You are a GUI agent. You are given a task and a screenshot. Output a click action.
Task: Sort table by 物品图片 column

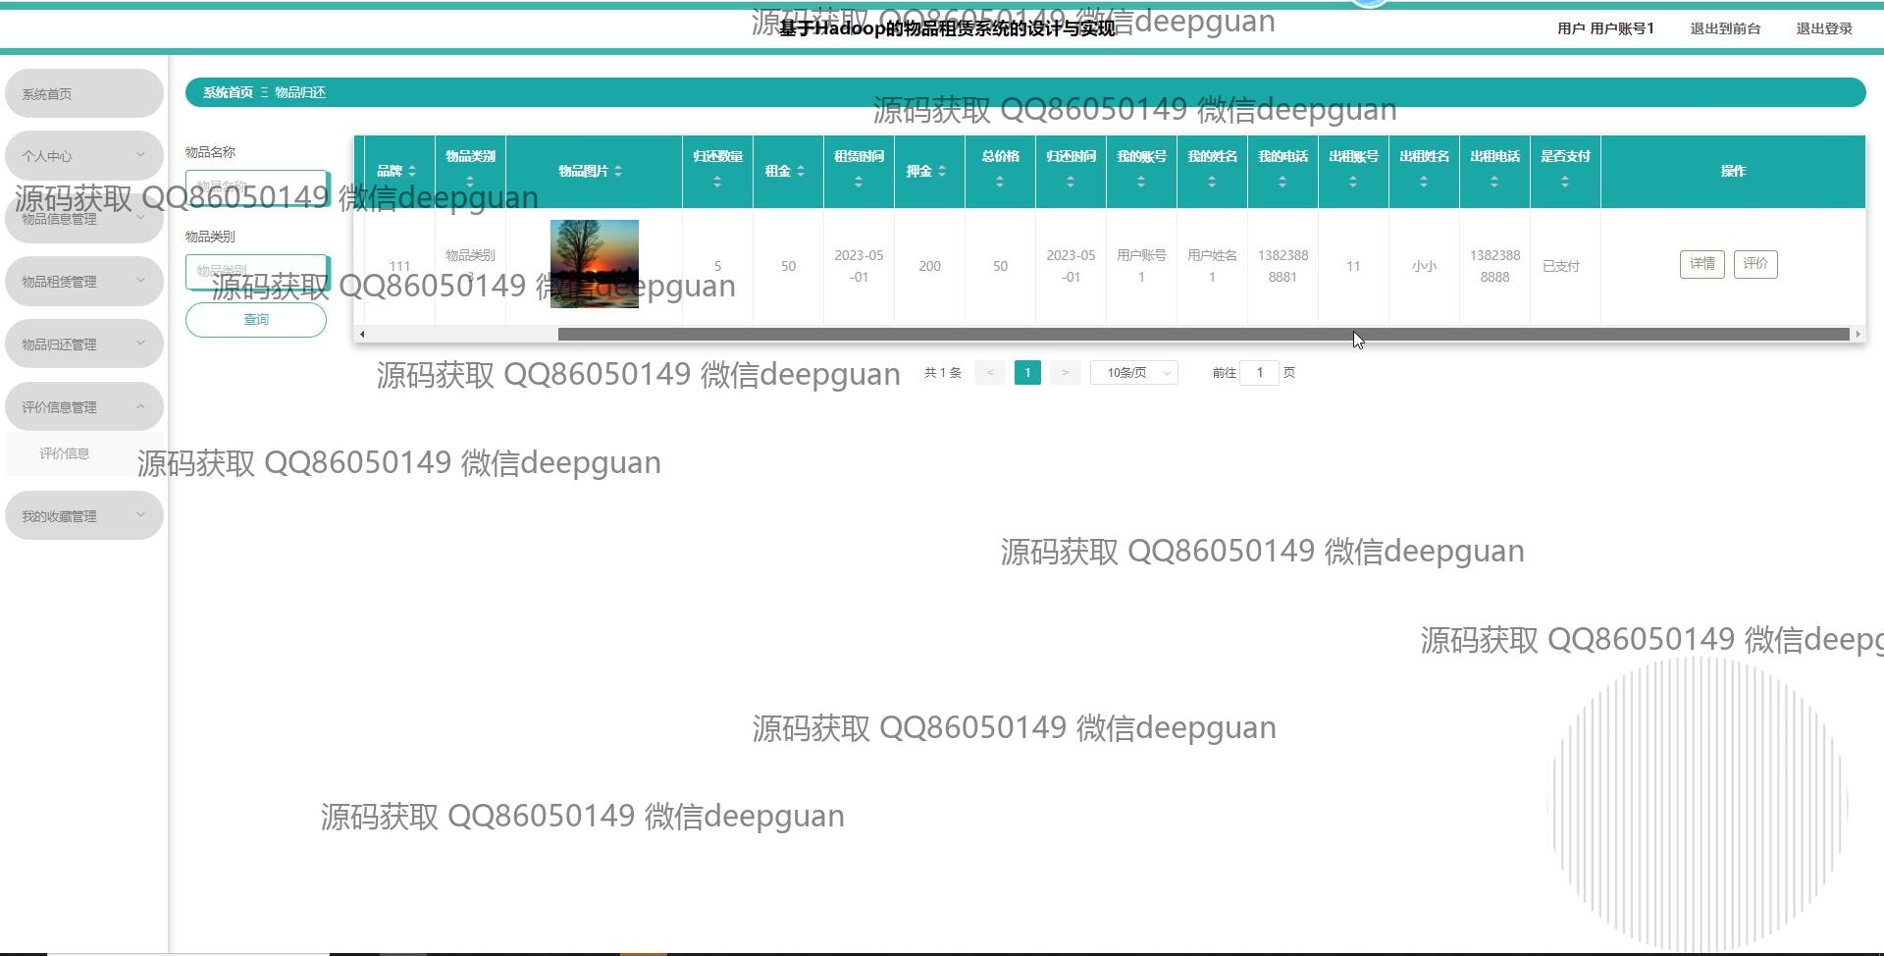click(x=618, y=171)
